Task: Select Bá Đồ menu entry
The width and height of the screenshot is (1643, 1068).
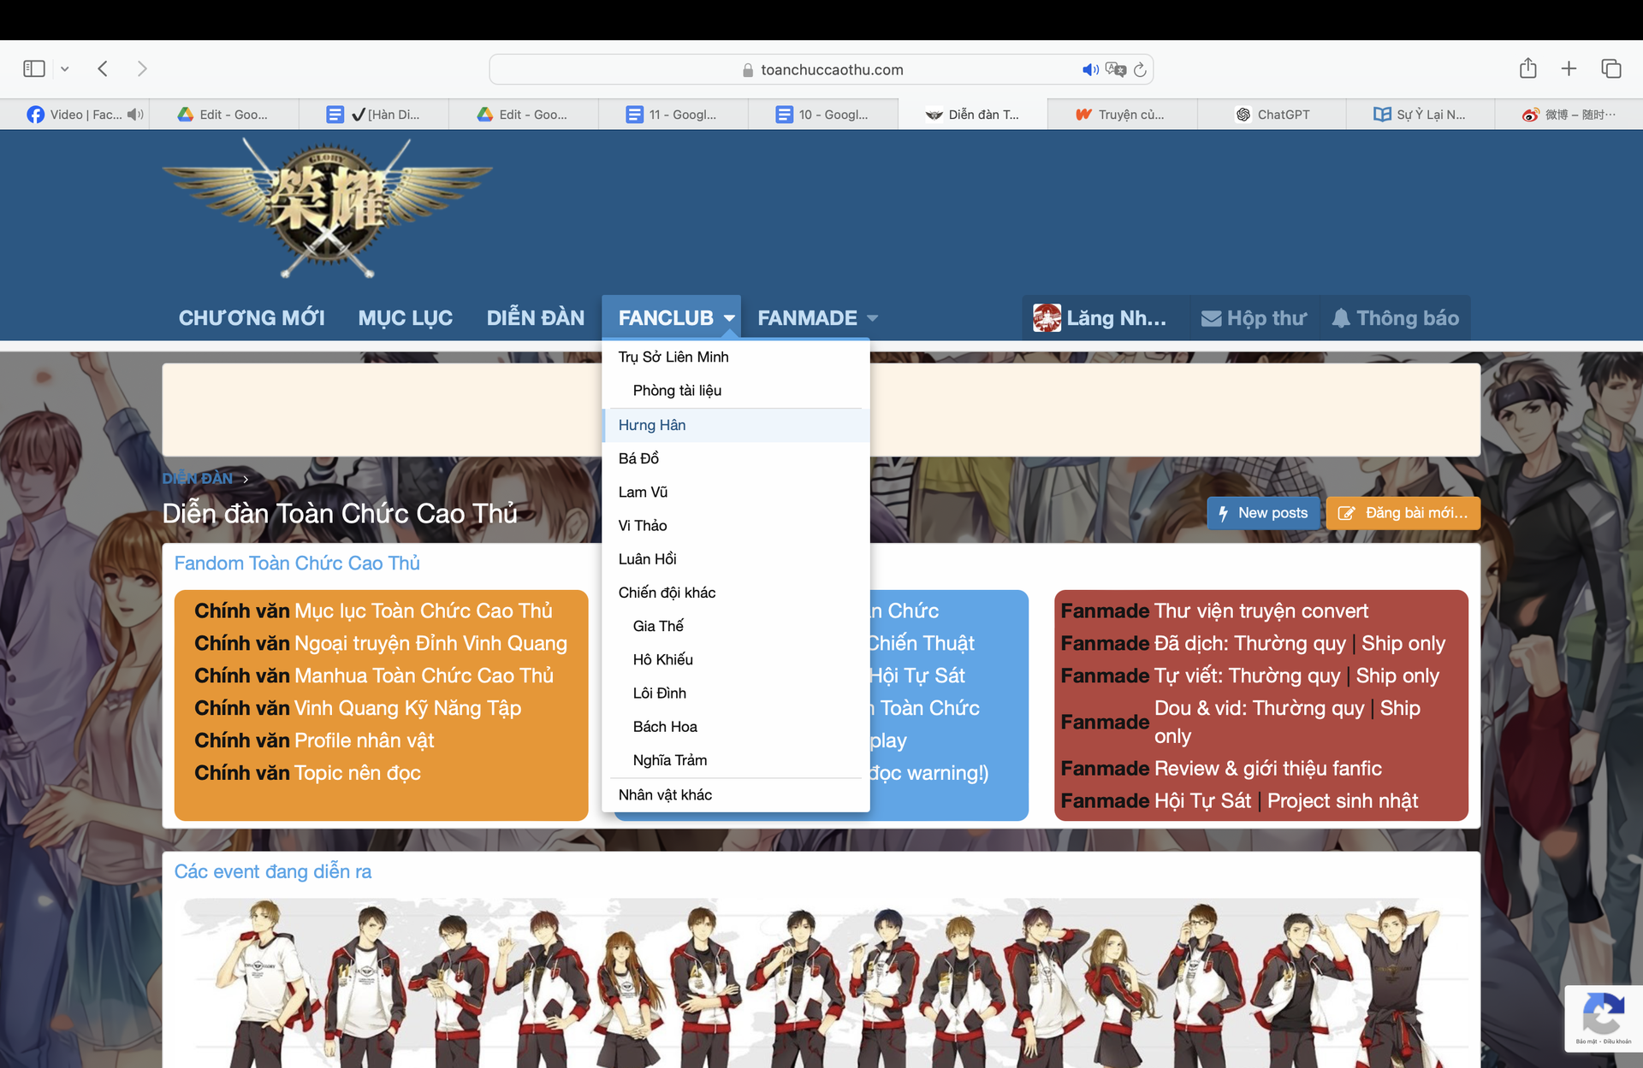Action: [x=736, y=458]
